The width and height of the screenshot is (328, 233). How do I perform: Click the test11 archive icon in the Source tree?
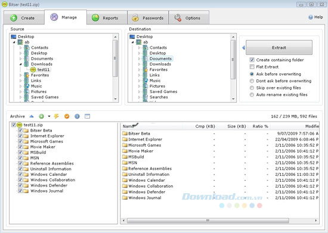coord(33,70)
